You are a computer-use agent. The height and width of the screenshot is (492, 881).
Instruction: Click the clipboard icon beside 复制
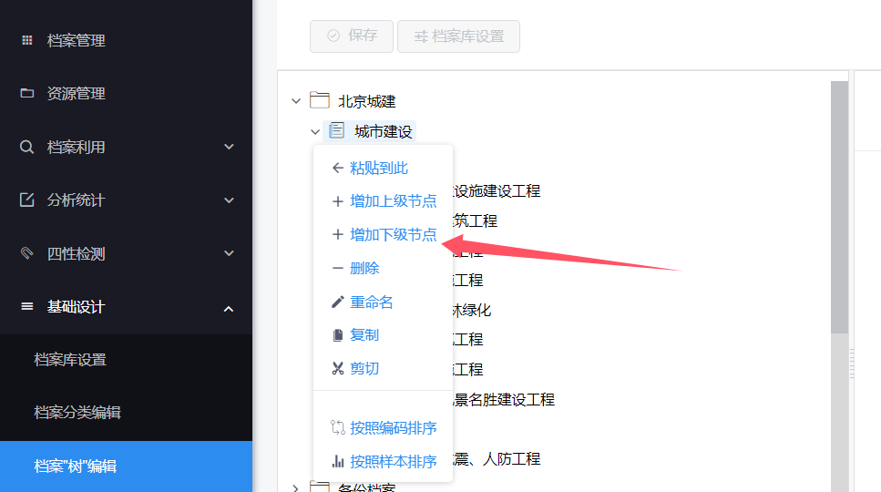(338, 335)
